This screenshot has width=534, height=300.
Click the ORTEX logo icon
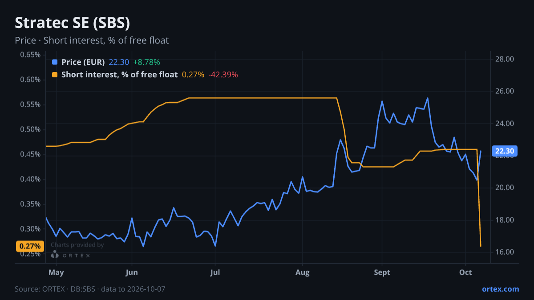[x=55, y=255]
